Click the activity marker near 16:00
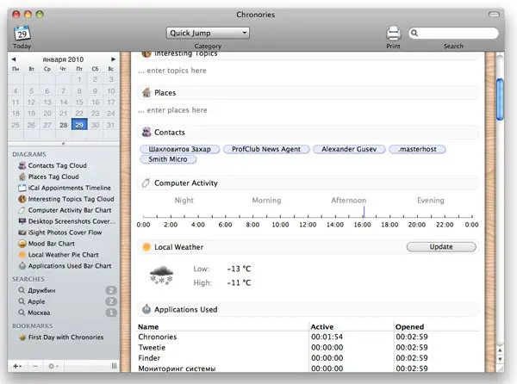 click(364, 212)
